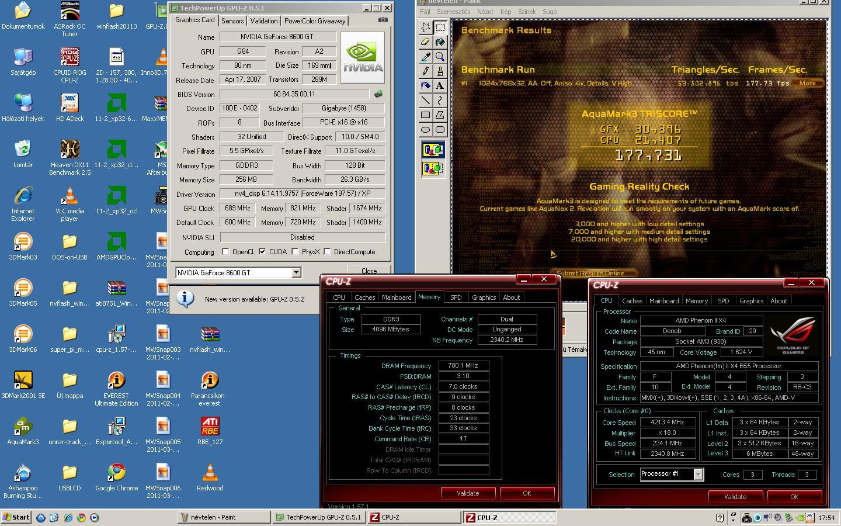Click OK in the Memory CPU-Z window
This screenshot has width=841, height=526.
[x=527, y=493]
